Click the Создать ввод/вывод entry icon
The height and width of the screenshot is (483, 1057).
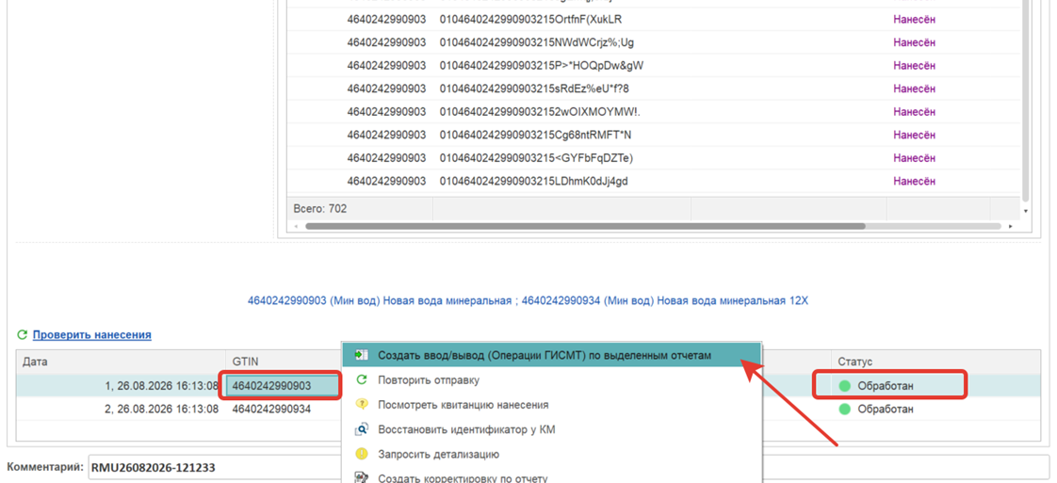pos(362,354)
